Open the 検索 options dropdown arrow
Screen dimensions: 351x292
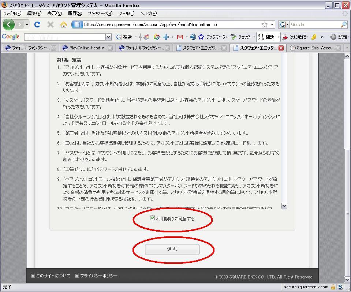point(136,37)
